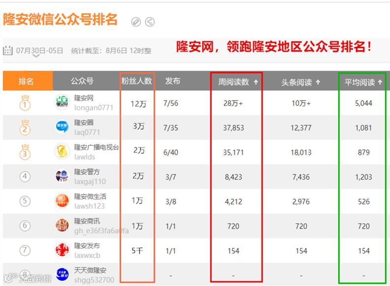Sort by 头条阅读 column
The height and width of the screenshot is (286, 390).
[296, 82]
